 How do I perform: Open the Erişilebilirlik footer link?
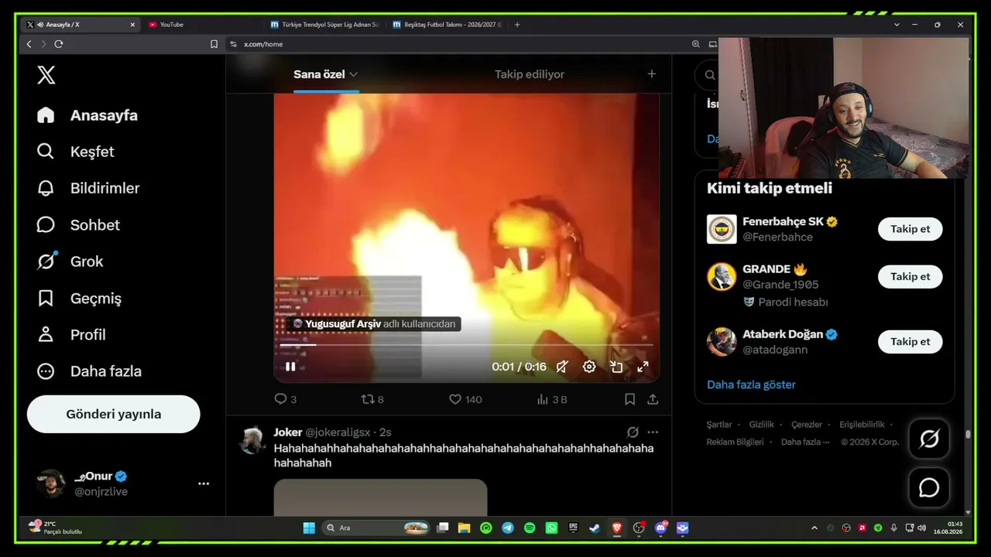point(862,425)
